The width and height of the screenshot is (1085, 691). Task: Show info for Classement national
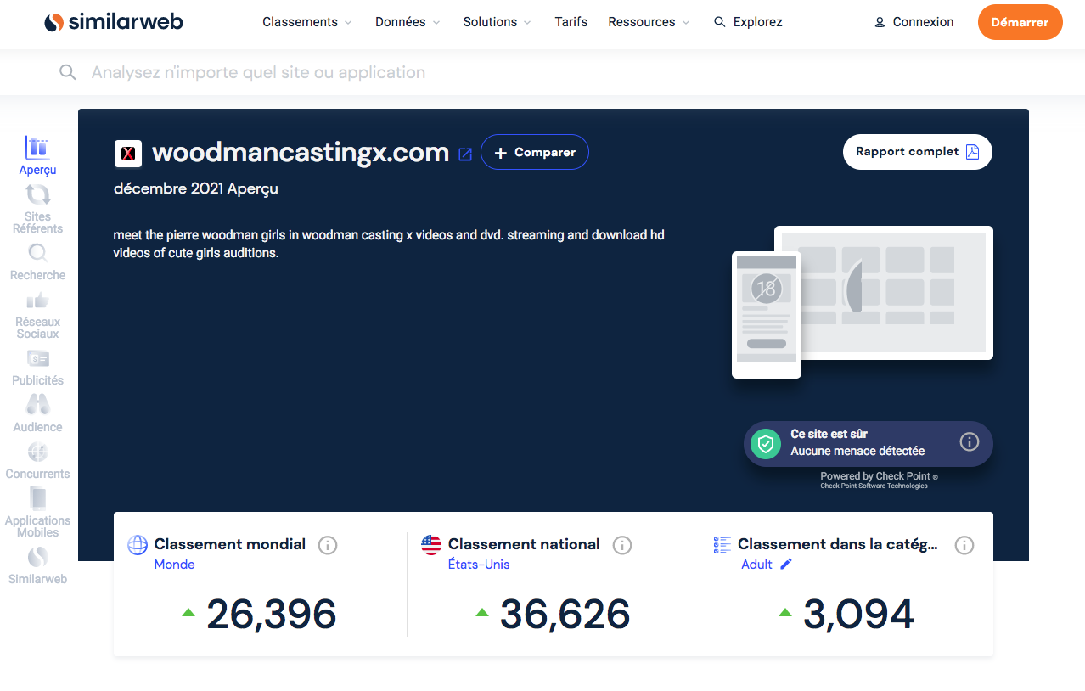[x=622, y=545]
